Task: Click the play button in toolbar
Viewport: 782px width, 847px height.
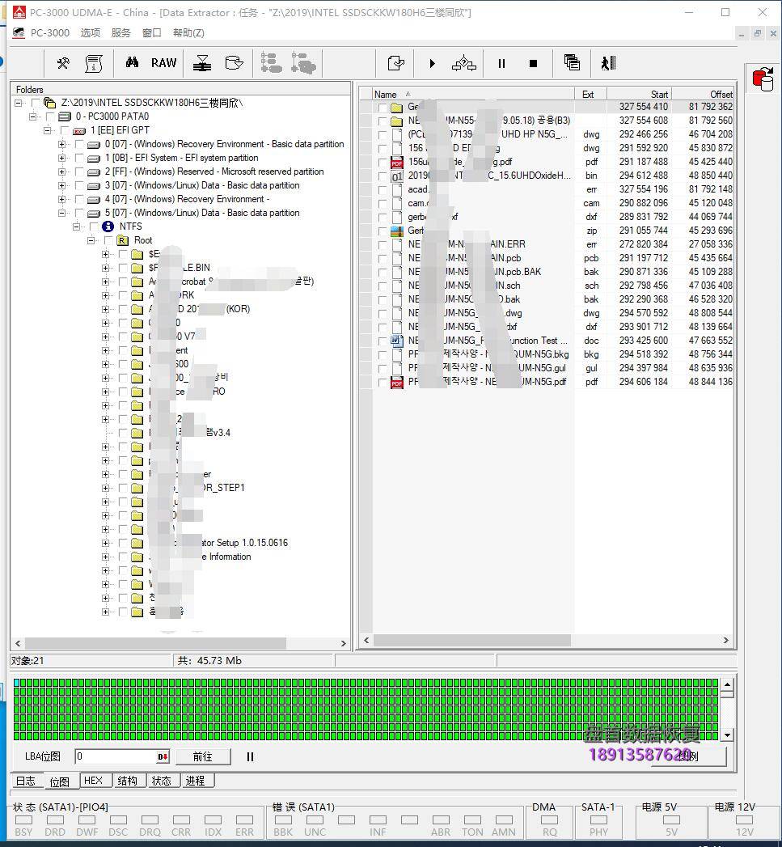Action: 432,63
